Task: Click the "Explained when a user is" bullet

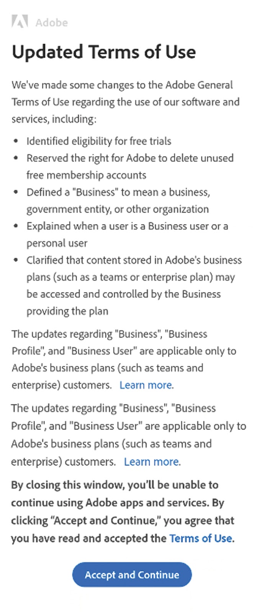Action: [x=127, y=226]
